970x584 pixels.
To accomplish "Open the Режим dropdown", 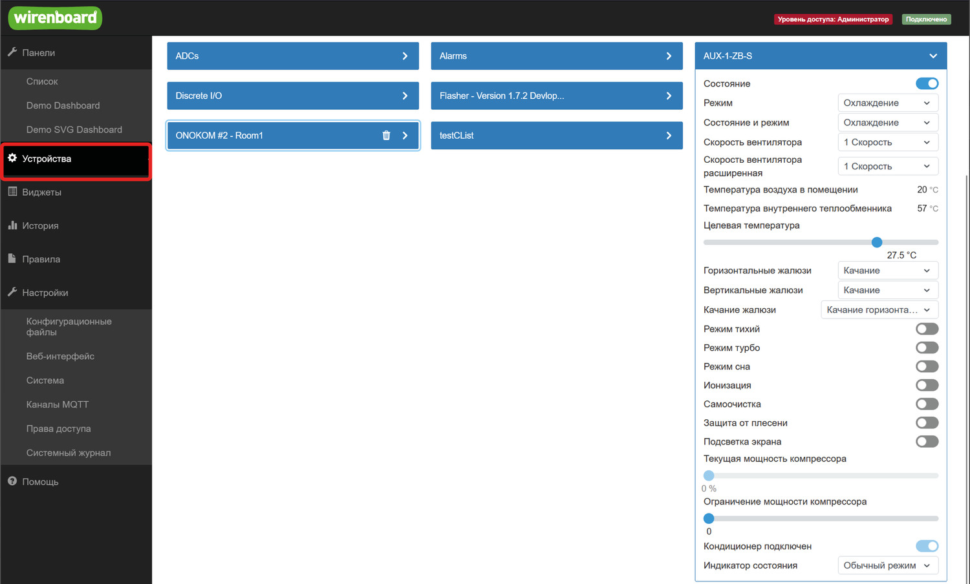I will pos(887,103).
